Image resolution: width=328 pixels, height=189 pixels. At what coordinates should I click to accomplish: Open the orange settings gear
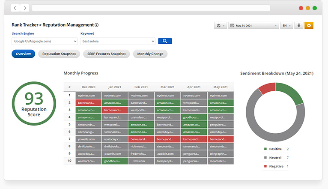(x=309, y=26)
